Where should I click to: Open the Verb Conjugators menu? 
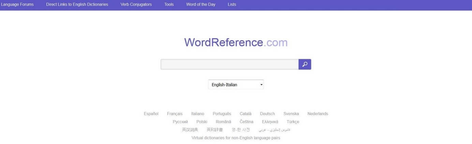click(x=136, y=4)
